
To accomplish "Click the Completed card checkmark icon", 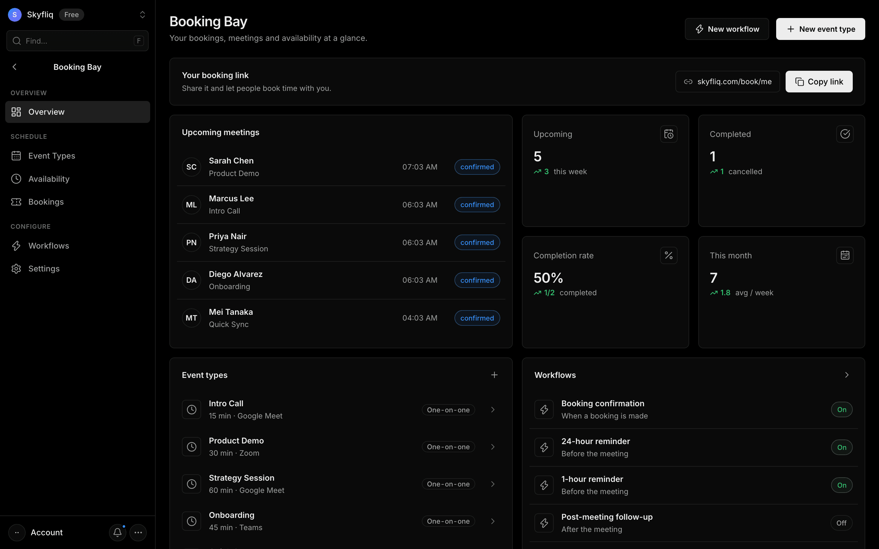I will pos(845,134).
